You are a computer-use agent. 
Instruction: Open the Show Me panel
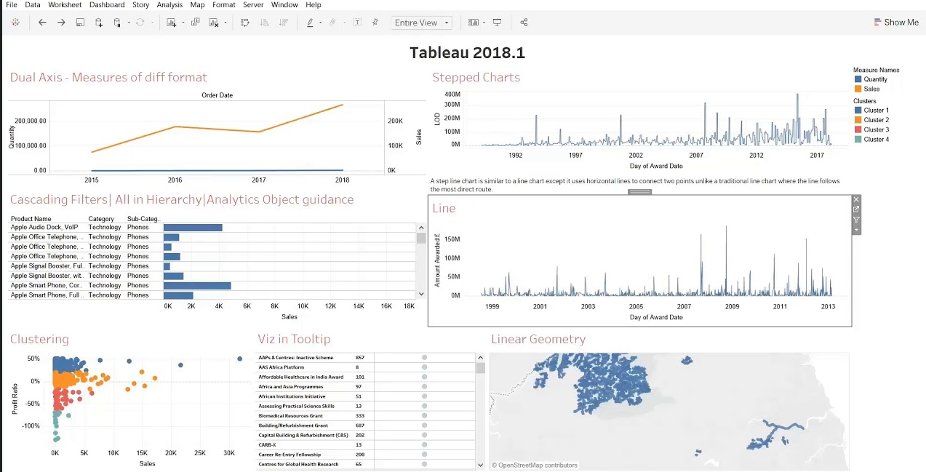click(896, 23)
